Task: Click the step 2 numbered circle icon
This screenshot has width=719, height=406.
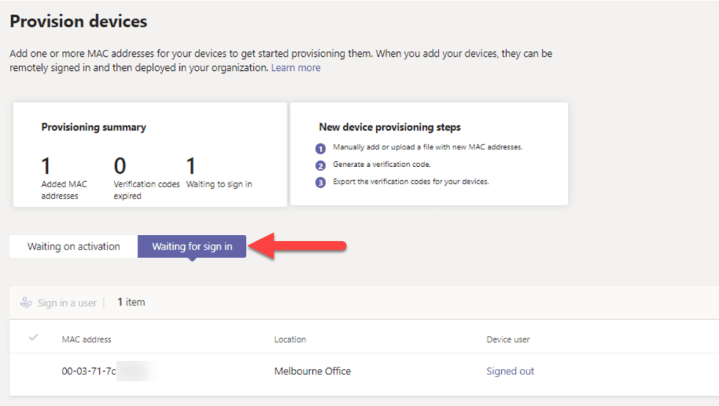Action: [320, 166]
